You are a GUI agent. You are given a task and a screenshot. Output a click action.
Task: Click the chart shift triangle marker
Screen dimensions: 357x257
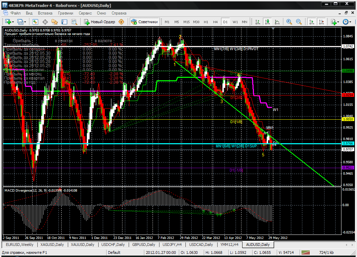tap(273, 28)
